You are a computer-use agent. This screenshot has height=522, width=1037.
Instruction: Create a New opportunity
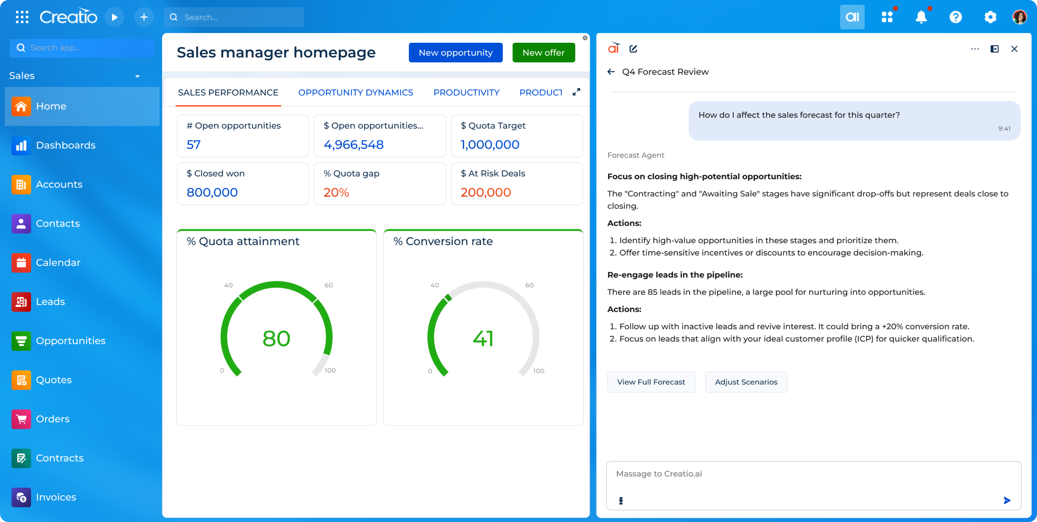point(455,53)
